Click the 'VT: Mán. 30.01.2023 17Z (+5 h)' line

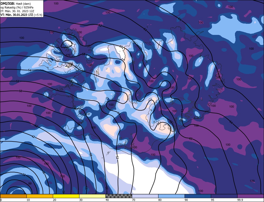pos(21,15)
